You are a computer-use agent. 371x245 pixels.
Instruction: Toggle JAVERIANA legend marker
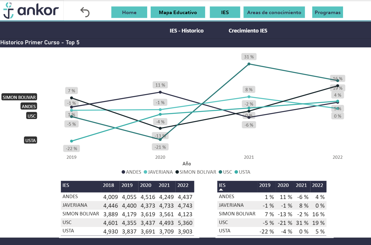(x=145, y=172)
